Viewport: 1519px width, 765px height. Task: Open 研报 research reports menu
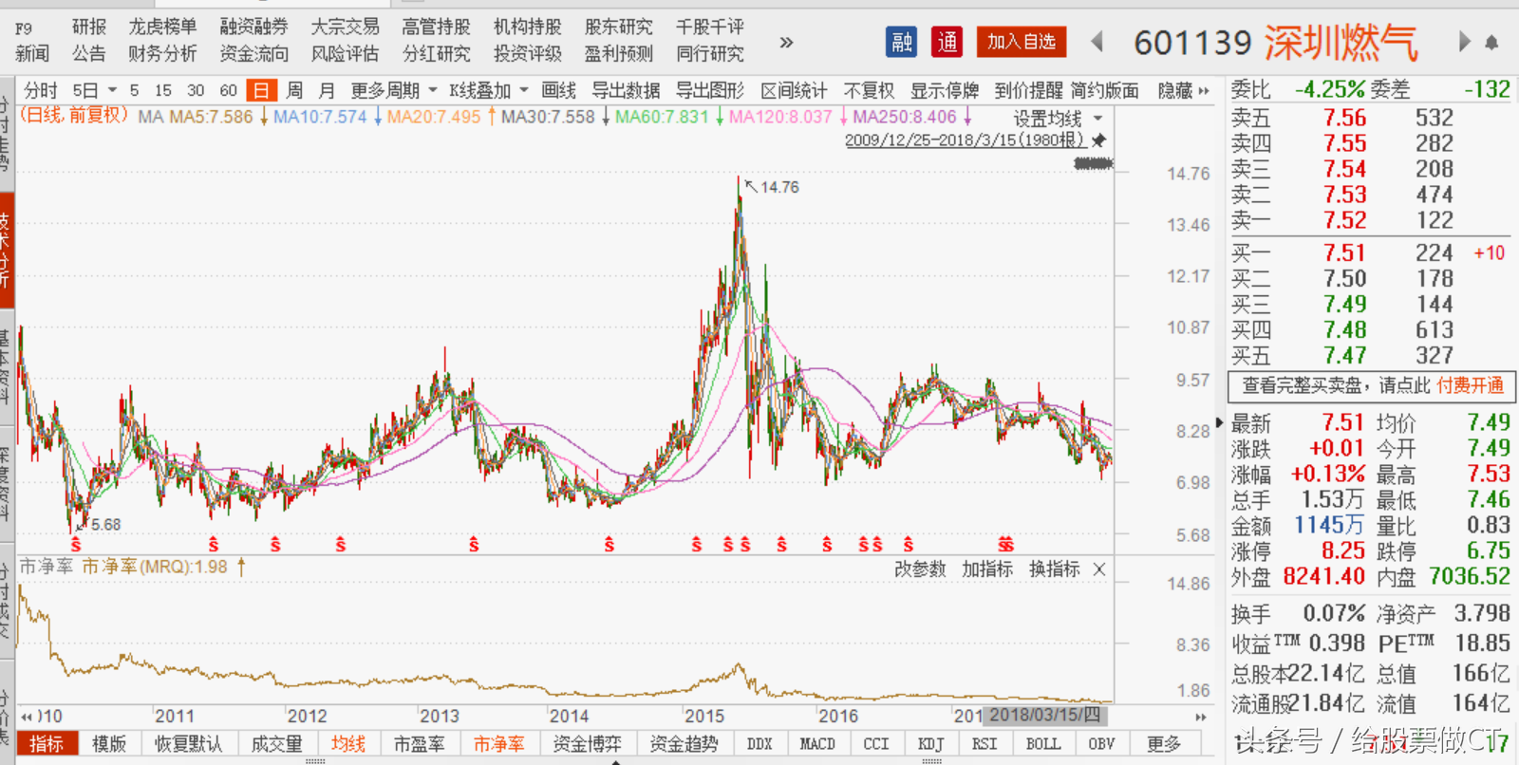coord(89,27)
